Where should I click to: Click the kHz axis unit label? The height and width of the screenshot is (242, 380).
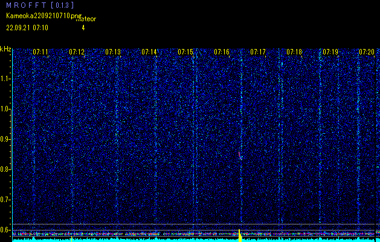pos(5,49)
